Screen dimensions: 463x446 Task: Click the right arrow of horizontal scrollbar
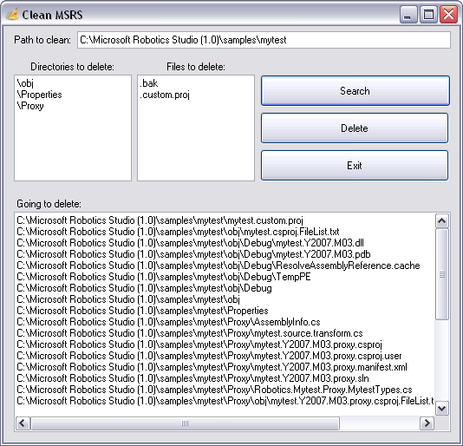(427, 423)
